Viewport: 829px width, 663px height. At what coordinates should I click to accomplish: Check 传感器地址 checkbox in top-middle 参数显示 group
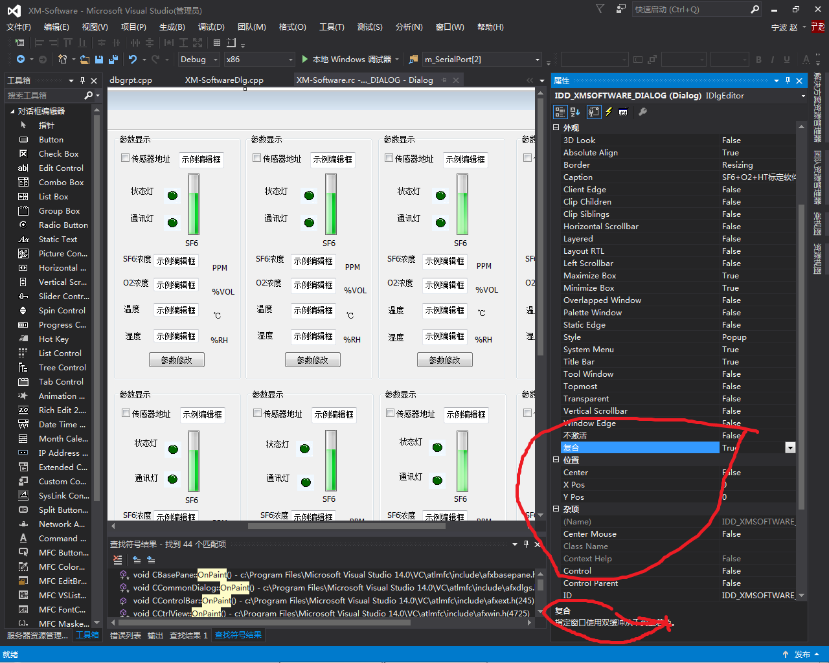[257, 158]
